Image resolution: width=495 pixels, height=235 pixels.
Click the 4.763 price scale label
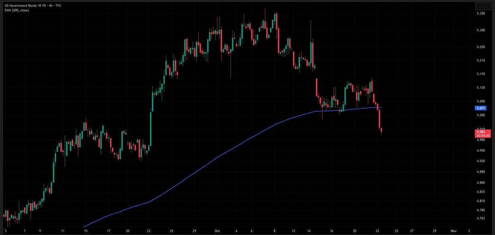click(x=481, y=218)
